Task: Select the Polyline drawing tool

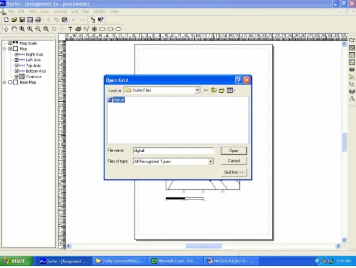Action: point(86,28)
